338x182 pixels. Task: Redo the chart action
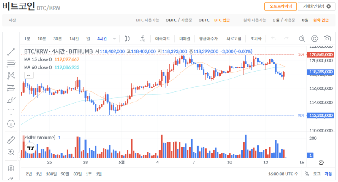[286, 39]
